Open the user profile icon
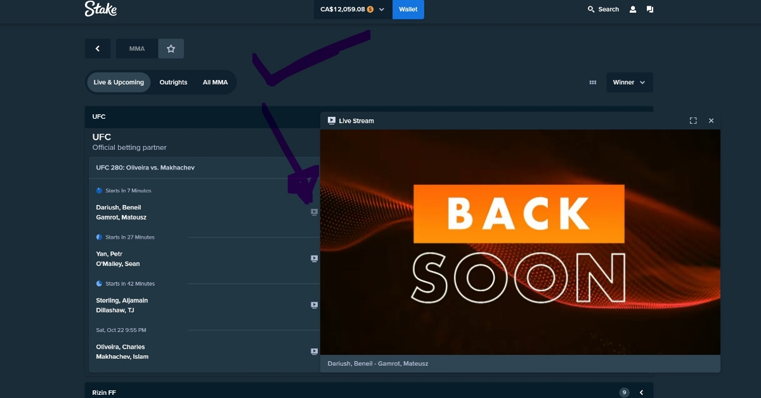 pyautogui.click(x=633, y=10)
